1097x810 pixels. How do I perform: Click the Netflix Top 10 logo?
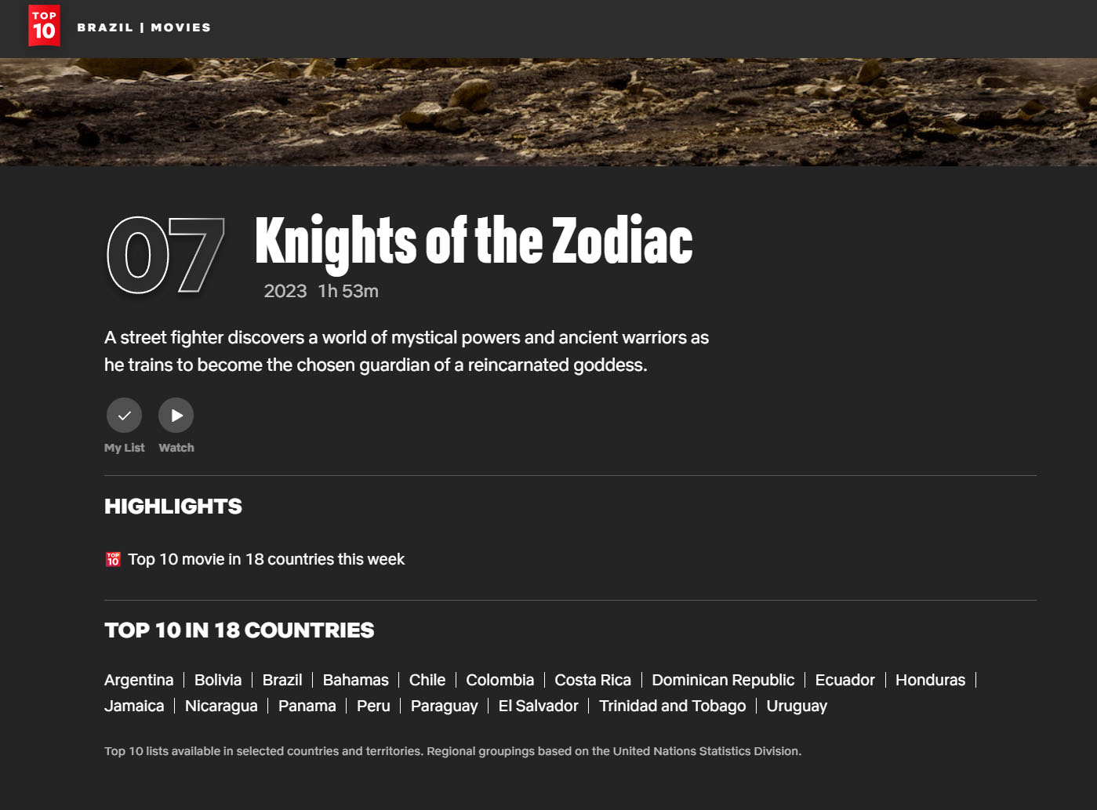[44, 26]
